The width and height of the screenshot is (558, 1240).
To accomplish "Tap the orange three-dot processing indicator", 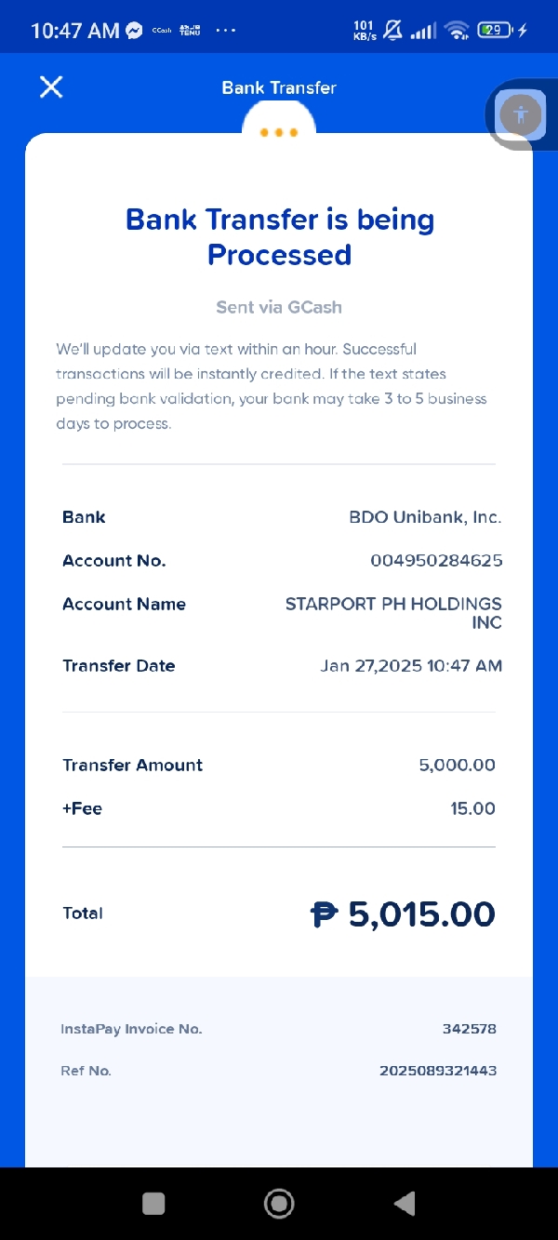I will (279, 132).
